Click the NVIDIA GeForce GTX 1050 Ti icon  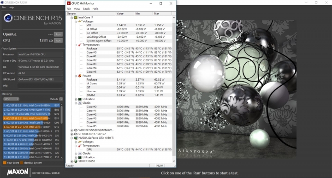pos(76,138)
